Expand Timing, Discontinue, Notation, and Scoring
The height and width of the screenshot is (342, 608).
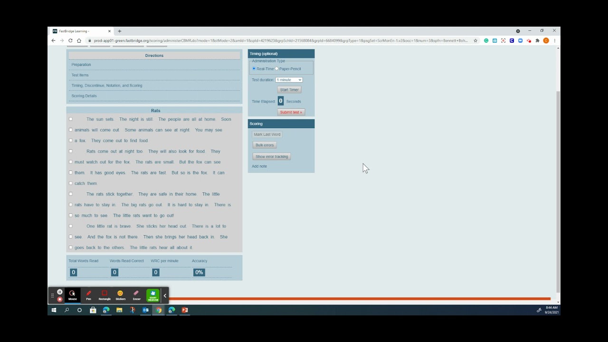[107, 85]
